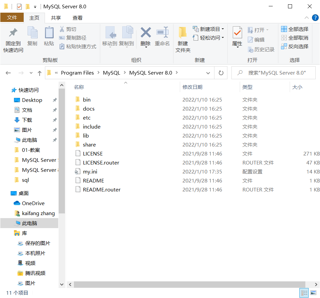The height and width of the screenshot is (298, 320).
Task: Click Select All (全部选择)
Action: (x=295, y=29)
